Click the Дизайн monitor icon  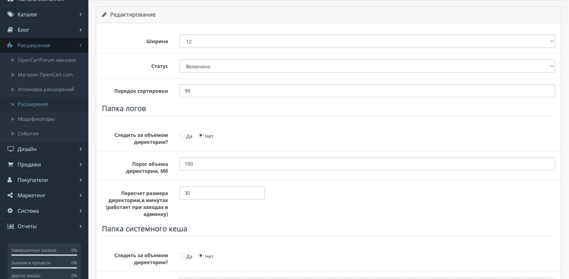click(x=11, y=149)
